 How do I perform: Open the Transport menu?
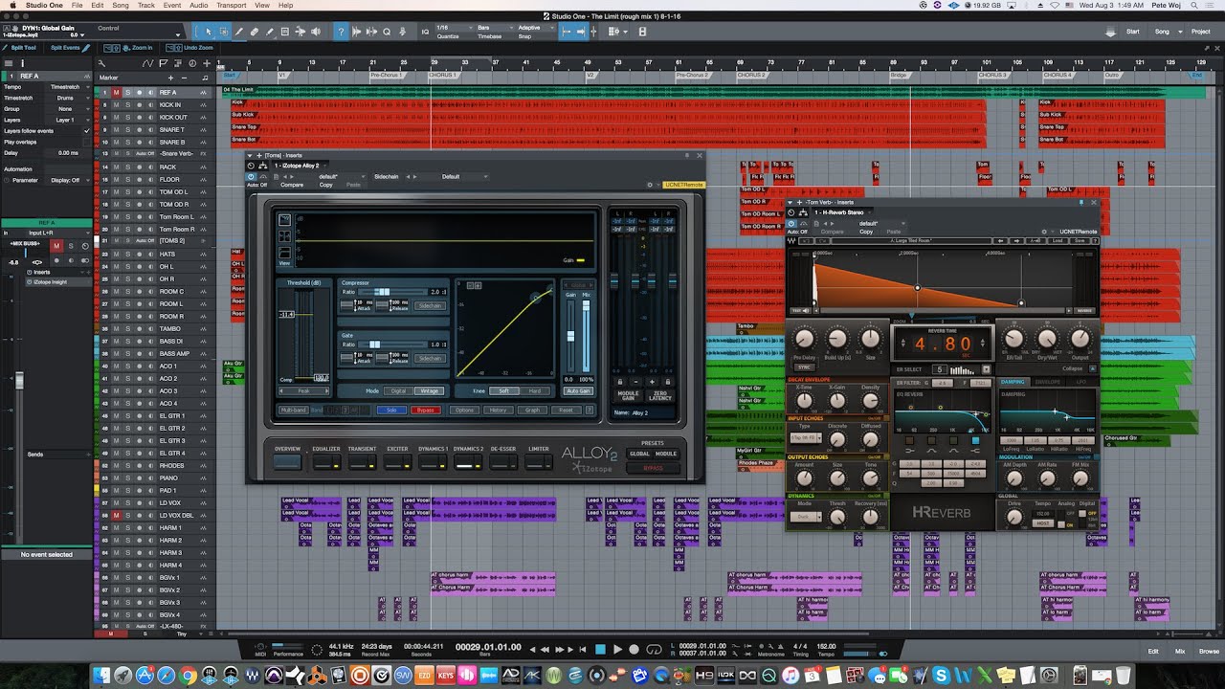tap(231, 6)
